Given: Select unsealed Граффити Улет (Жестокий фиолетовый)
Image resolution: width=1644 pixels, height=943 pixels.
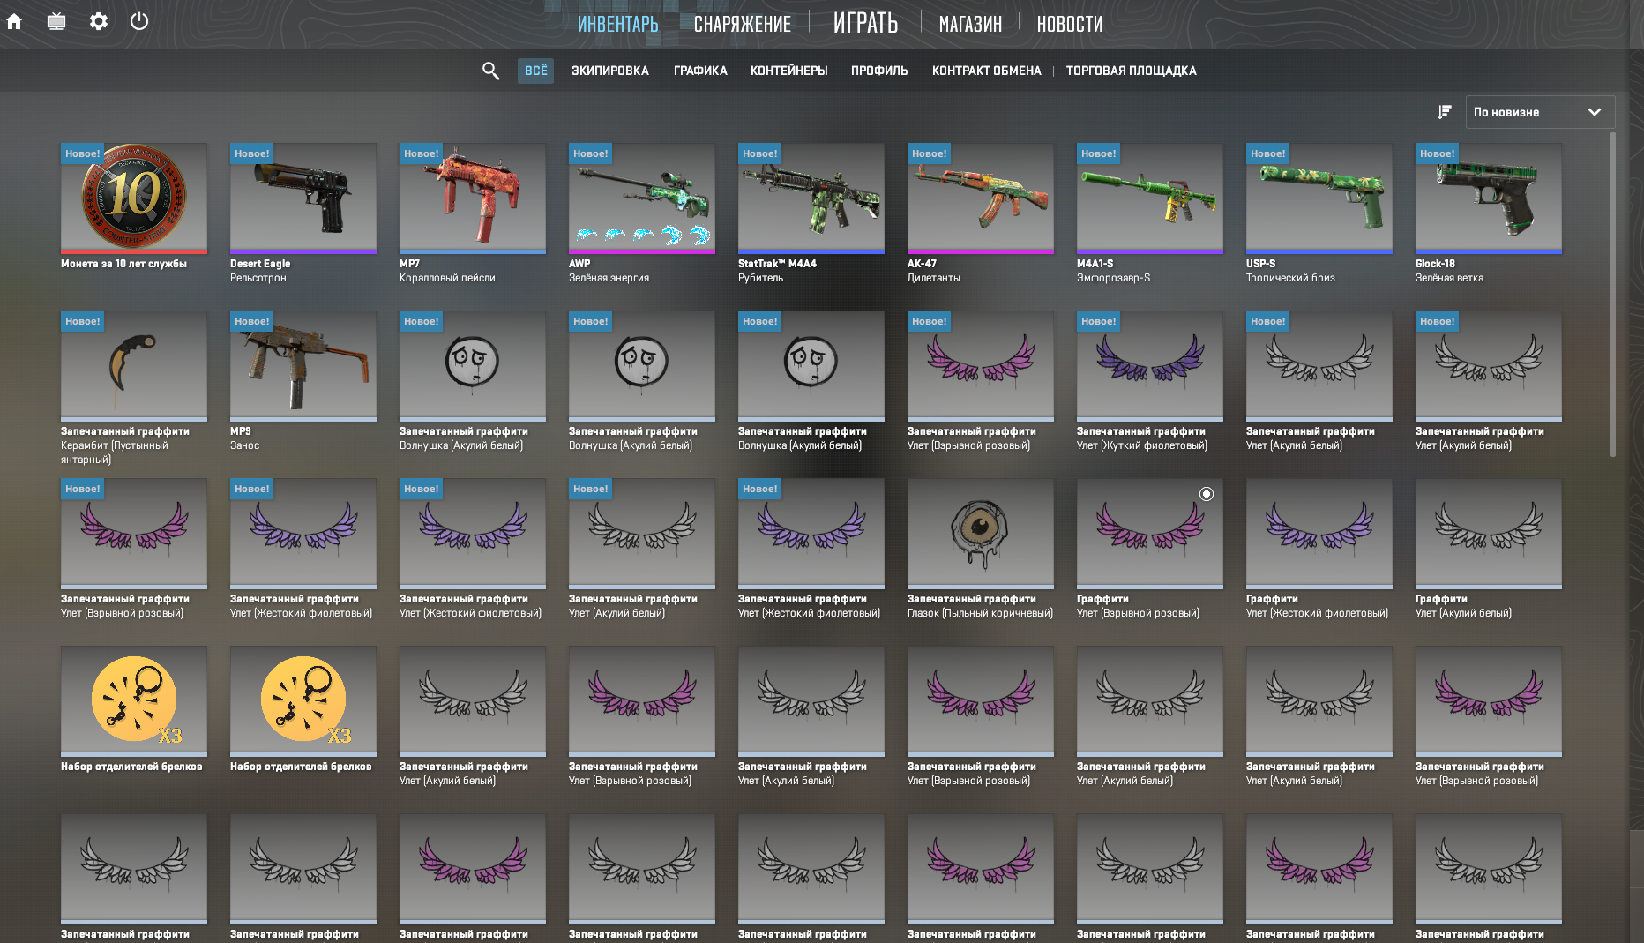Looking at the screenshot, I should click(x=1319, y=534).
